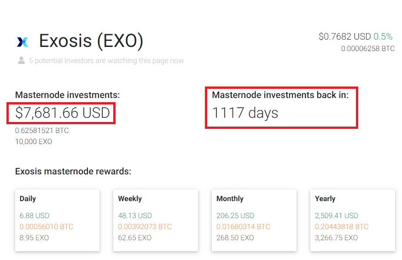Image resolution: width=402 pixels, height=260 pixels.
Task: Click the Exosis logo icon
Action: click(x=22, y=42)
